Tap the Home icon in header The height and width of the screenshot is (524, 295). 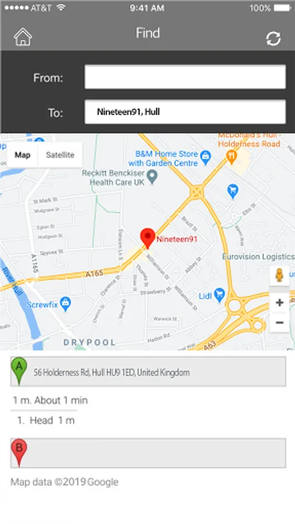click(x=23, y=37)
